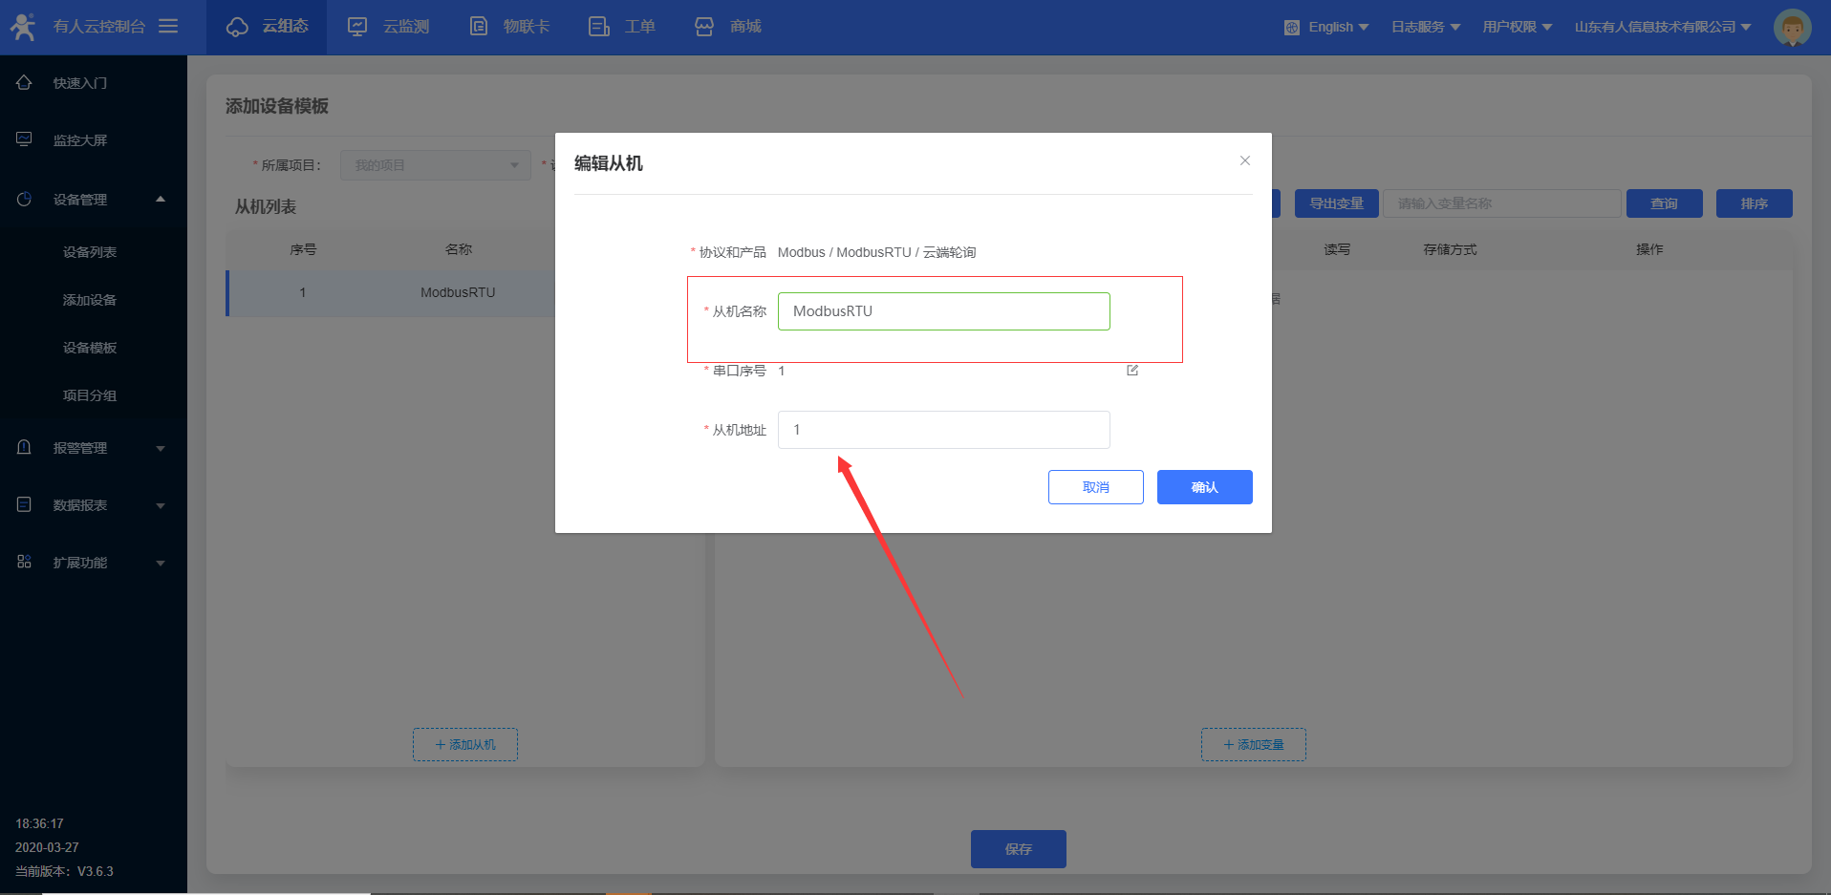Screen dimensions: 1831x895
Task: Click the 扩展功能 grid icon
Action: point(24,562)
